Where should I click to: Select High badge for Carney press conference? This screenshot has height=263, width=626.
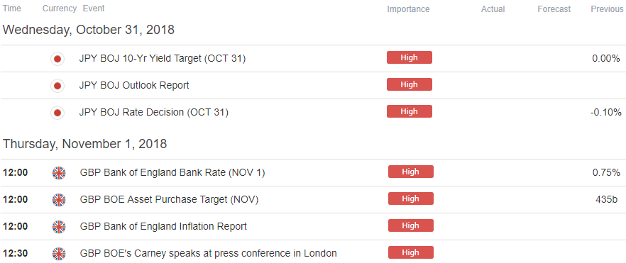(410, 252)
